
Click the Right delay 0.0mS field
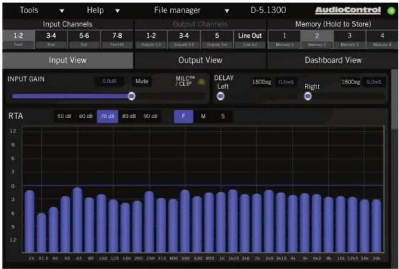click(x=374, y=82)
